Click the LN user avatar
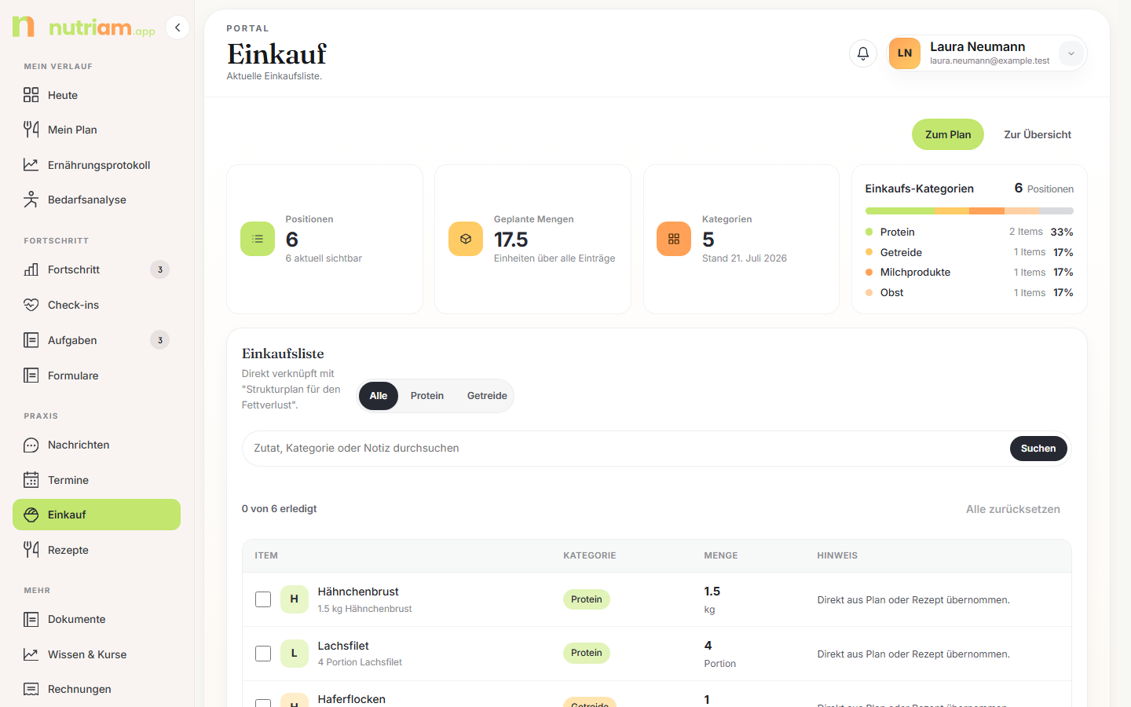Screen dimensions: 1131x707 click(x=905, y=53)
